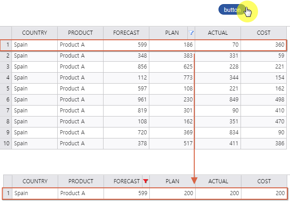Click the FORECAST cell with value 961
This screenshot has height=207, width=290.
pyautogui.click(x=126, y=100)
